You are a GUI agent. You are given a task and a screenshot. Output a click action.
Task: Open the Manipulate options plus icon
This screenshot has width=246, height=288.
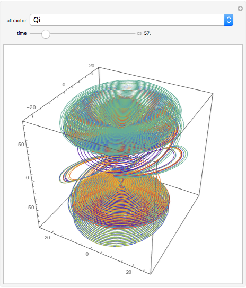(x=240, y=8)
